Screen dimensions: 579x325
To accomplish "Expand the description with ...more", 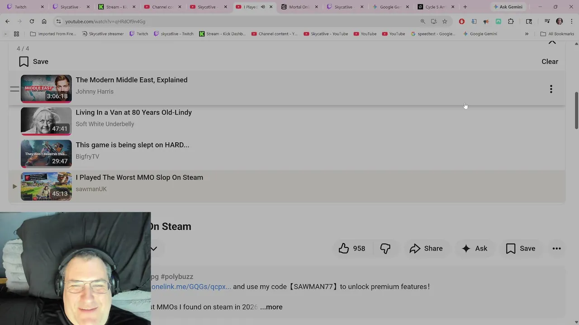I will pyautogui.click(x=271, y=307).
